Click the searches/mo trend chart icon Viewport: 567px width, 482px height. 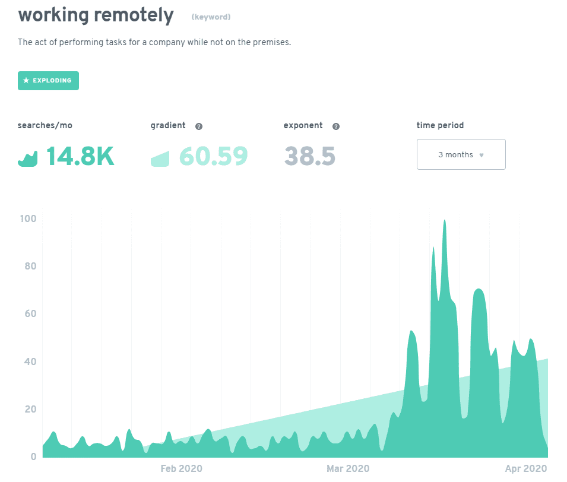[27, 158]
